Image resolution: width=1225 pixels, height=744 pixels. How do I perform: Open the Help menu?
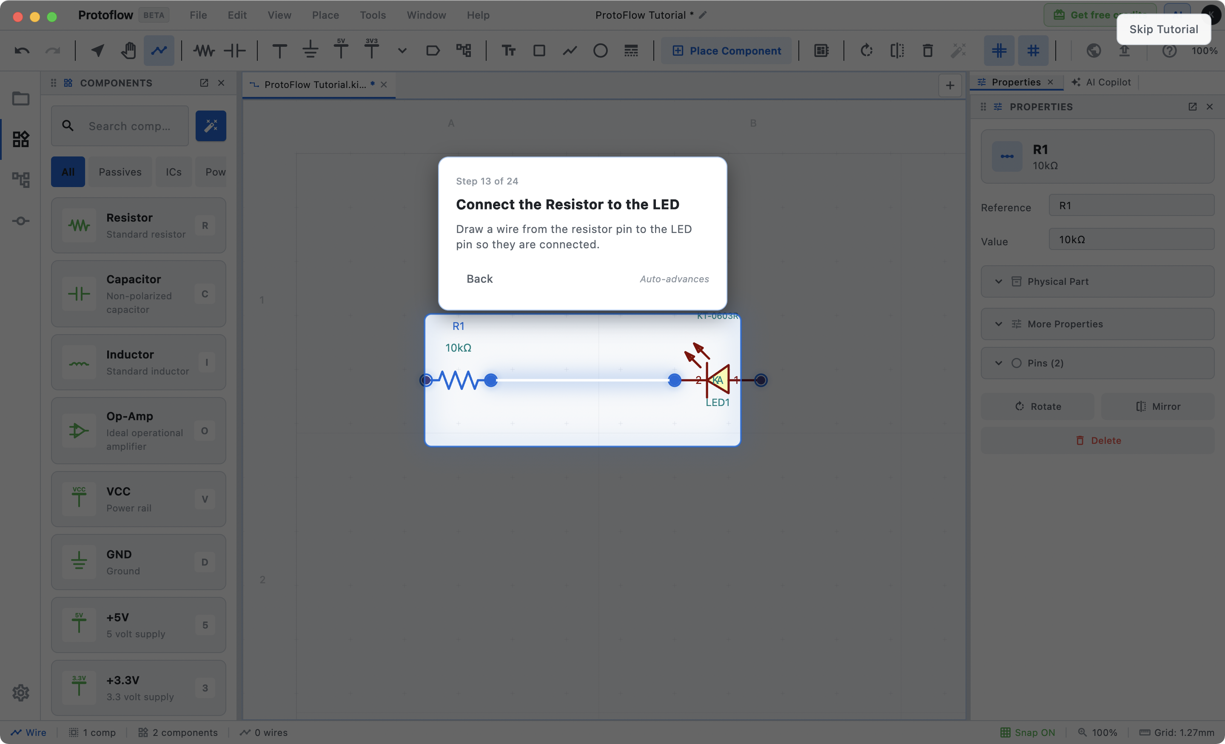(478, 15)
